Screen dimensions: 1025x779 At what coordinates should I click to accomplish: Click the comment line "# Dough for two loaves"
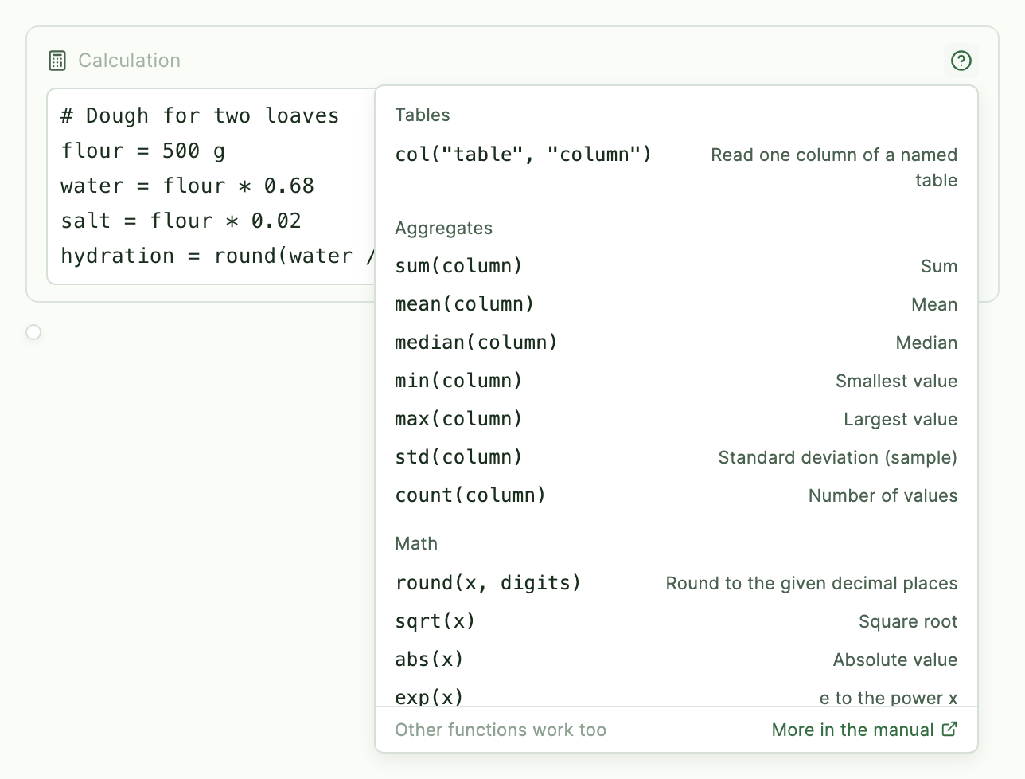point(200,116)
